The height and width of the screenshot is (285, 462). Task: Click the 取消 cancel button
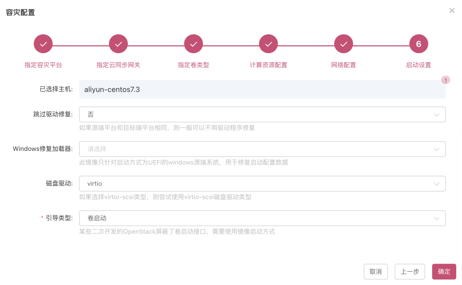[376, 271]
